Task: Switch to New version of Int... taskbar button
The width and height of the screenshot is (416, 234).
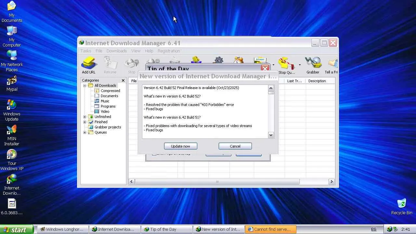Action: click(x=219, y=229)
